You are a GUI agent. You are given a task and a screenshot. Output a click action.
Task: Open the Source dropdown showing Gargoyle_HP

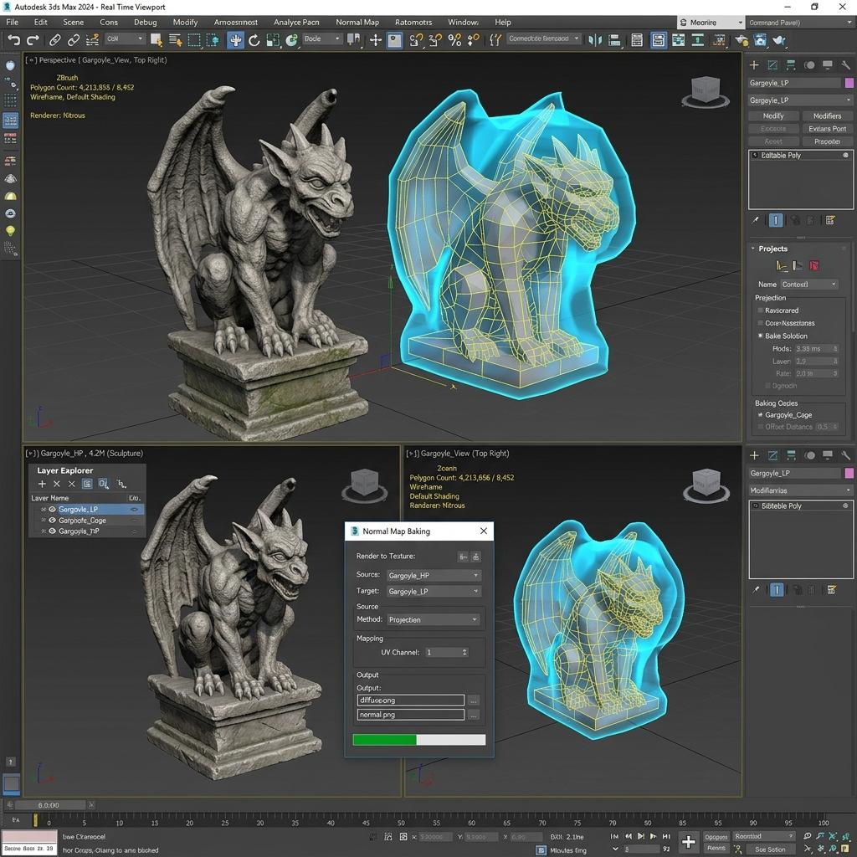coord(434,575)
